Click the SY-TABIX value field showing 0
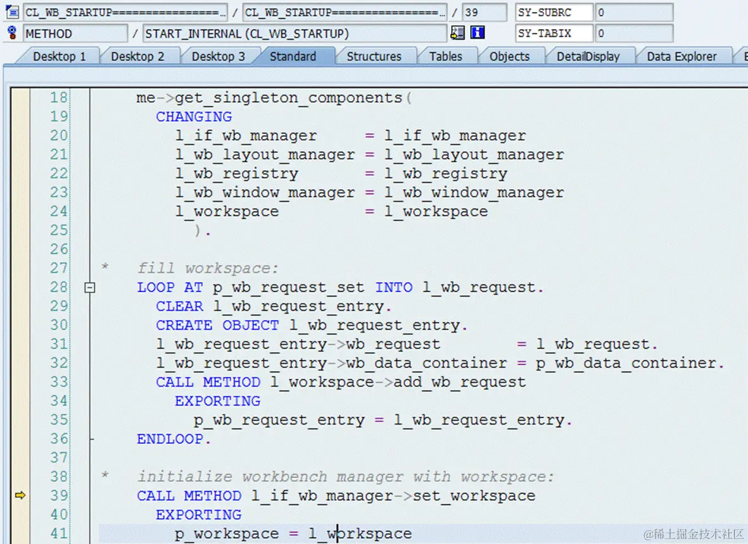 634,34
